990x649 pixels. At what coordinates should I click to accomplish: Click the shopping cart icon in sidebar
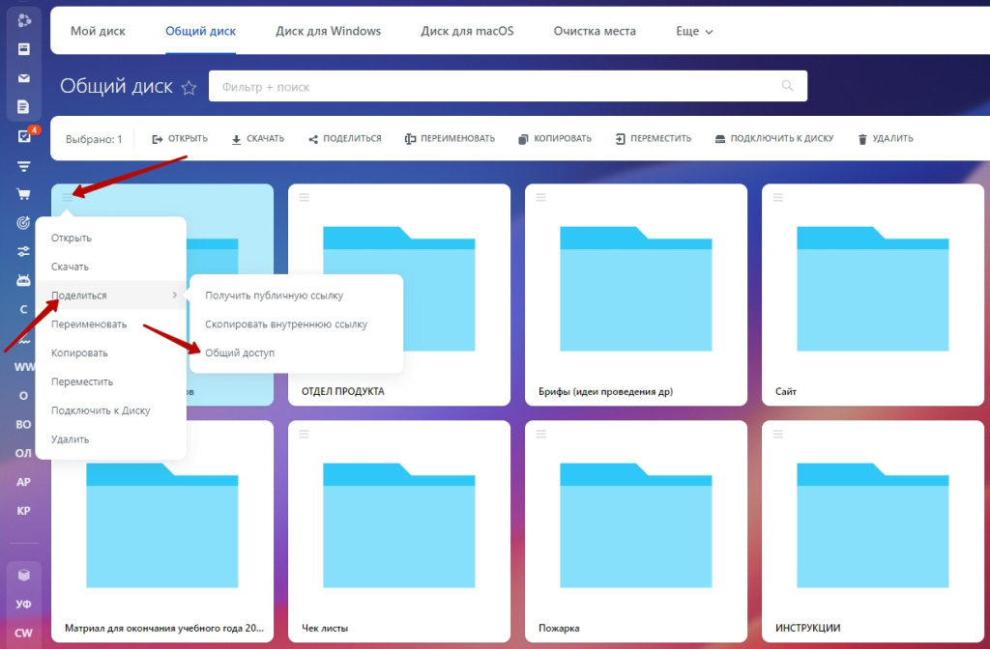click(x=23, y=194)
